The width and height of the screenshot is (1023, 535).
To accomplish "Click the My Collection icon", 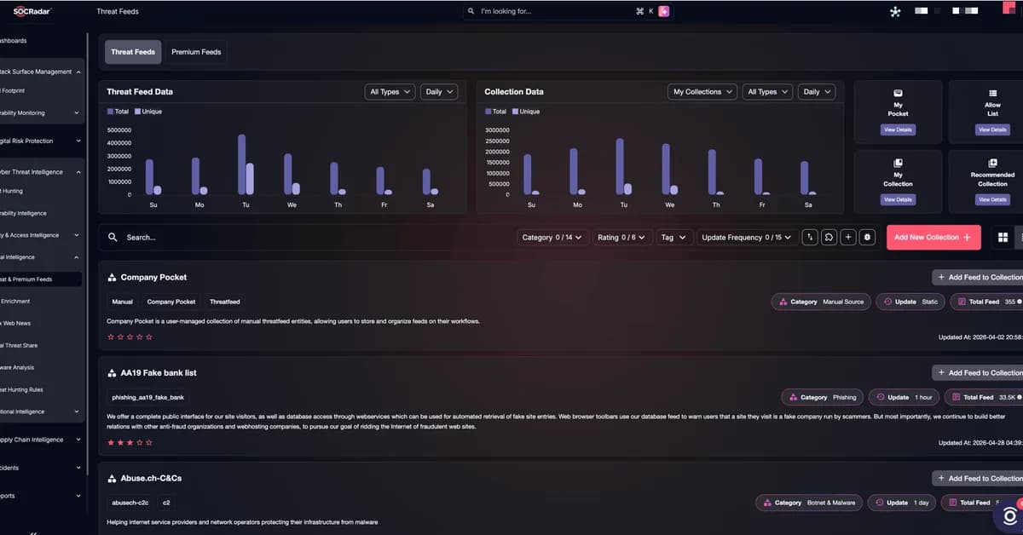I will tap(898, 163).
